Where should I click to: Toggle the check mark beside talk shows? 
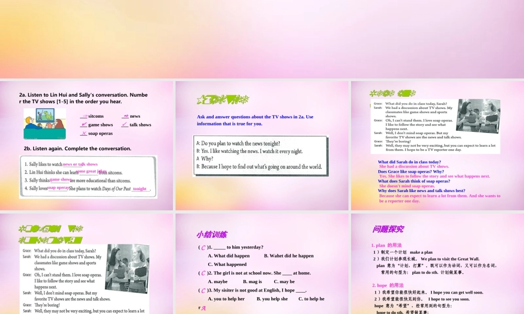click(x=124, y=125)
